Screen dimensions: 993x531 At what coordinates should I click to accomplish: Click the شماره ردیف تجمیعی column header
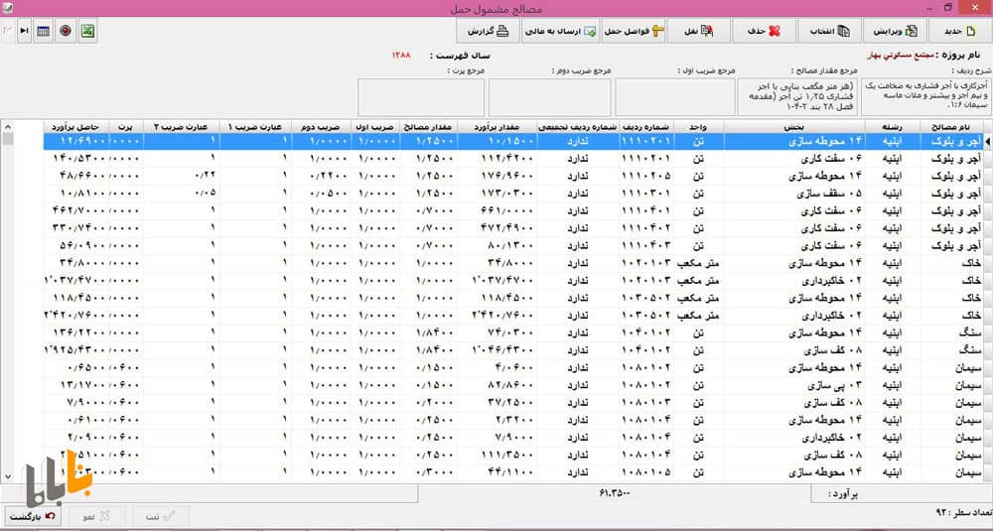(x=578, y=127)
